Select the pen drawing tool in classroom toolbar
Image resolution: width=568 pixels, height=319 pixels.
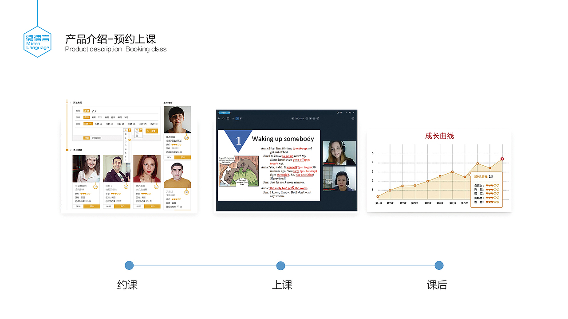click(223, 118)
